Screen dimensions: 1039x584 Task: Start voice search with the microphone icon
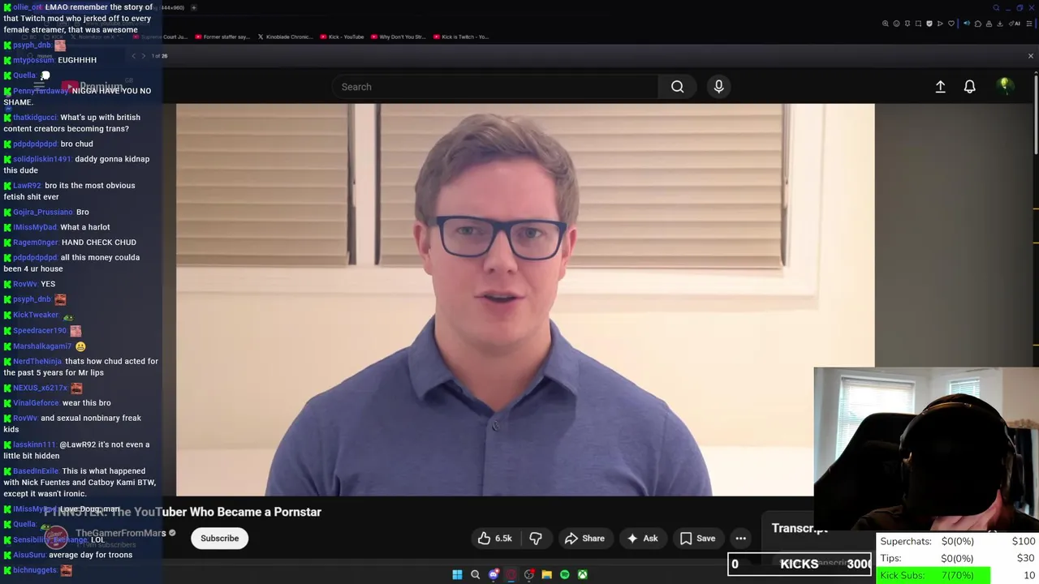[x=718, y=87]
